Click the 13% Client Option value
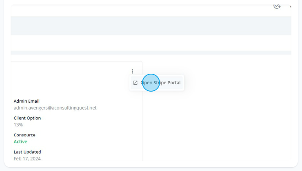Viewport: 302px width, 171px height. point(18,125)
